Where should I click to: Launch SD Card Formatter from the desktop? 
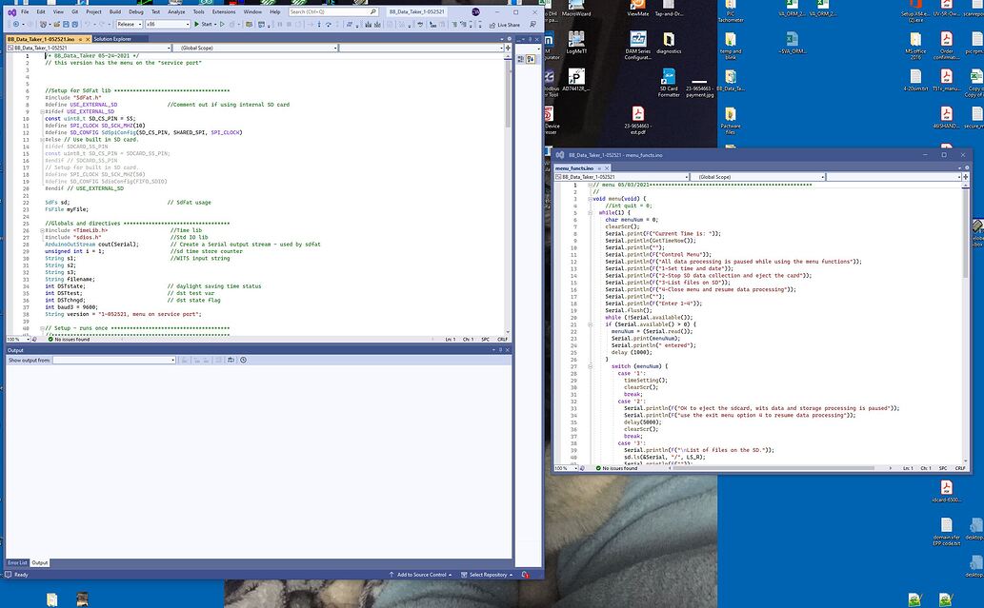click(x=669, y=75)
